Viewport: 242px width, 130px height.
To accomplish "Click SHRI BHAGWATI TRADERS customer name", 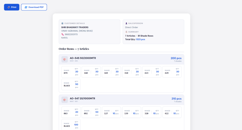I will point(75,27).
